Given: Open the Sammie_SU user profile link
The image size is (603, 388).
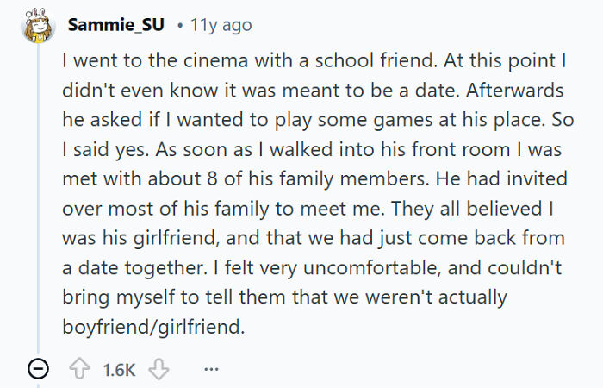Looking at the screenshot, I should 115,25.
